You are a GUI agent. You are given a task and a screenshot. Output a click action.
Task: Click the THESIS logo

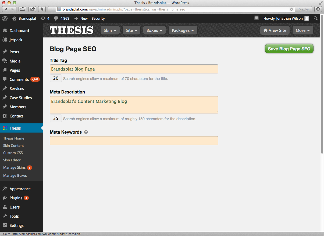point(72,30)
